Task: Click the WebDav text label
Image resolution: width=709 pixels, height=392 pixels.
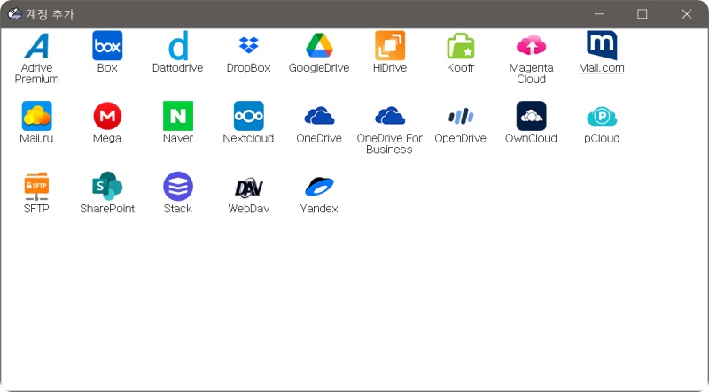Action: click(249, 209)
